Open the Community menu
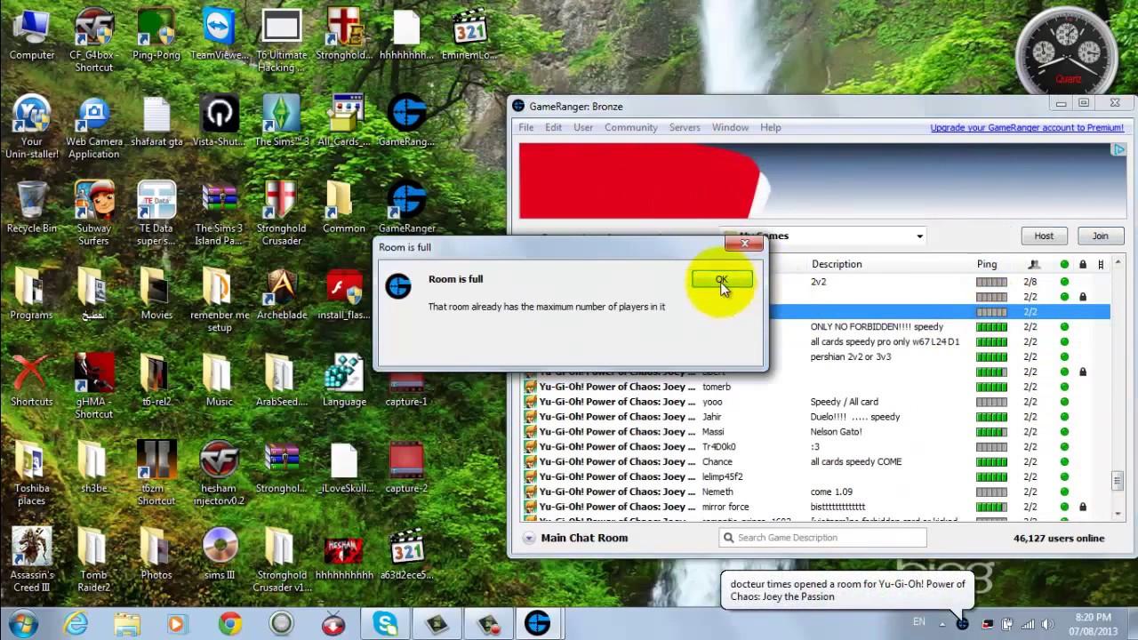The image size is (1138, 640). pyautogui.click(x=630, y=127)
